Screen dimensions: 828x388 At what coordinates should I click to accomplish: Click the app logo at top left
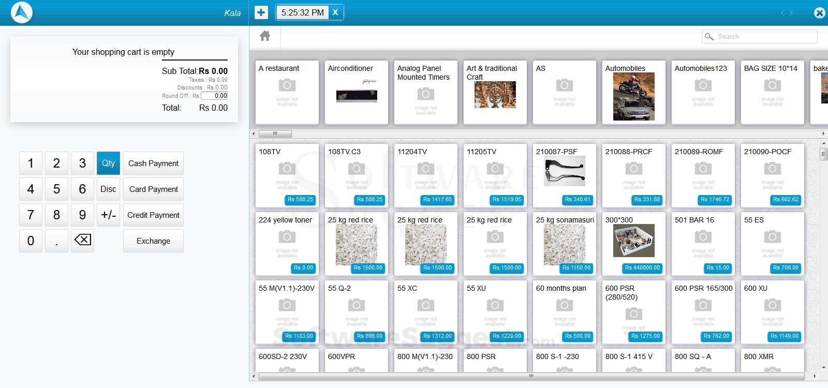[21, 12]
